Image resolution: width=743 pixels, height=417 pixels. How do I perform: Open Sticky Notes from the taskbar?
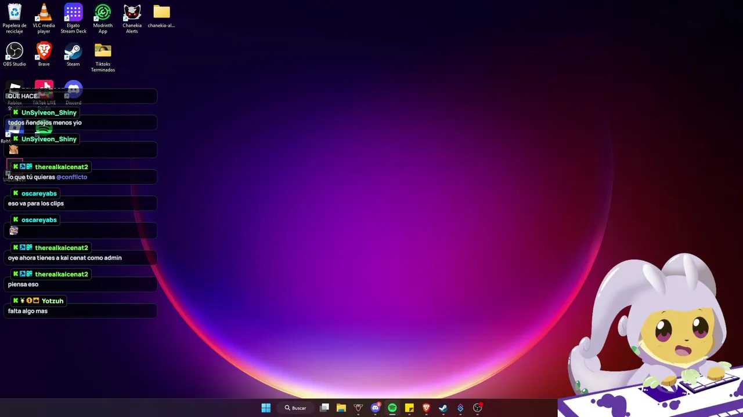pyautogui.click(x=409, y=408)
